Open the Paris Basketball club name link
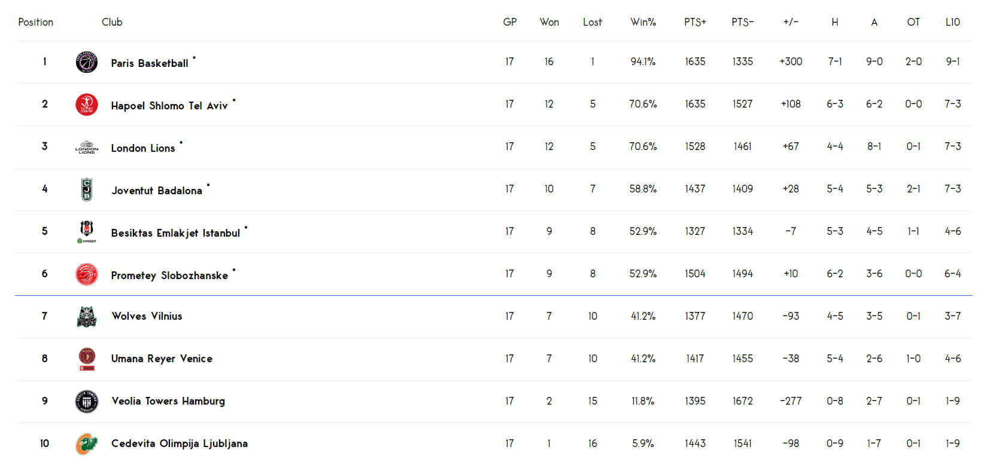 coord(150,63)
